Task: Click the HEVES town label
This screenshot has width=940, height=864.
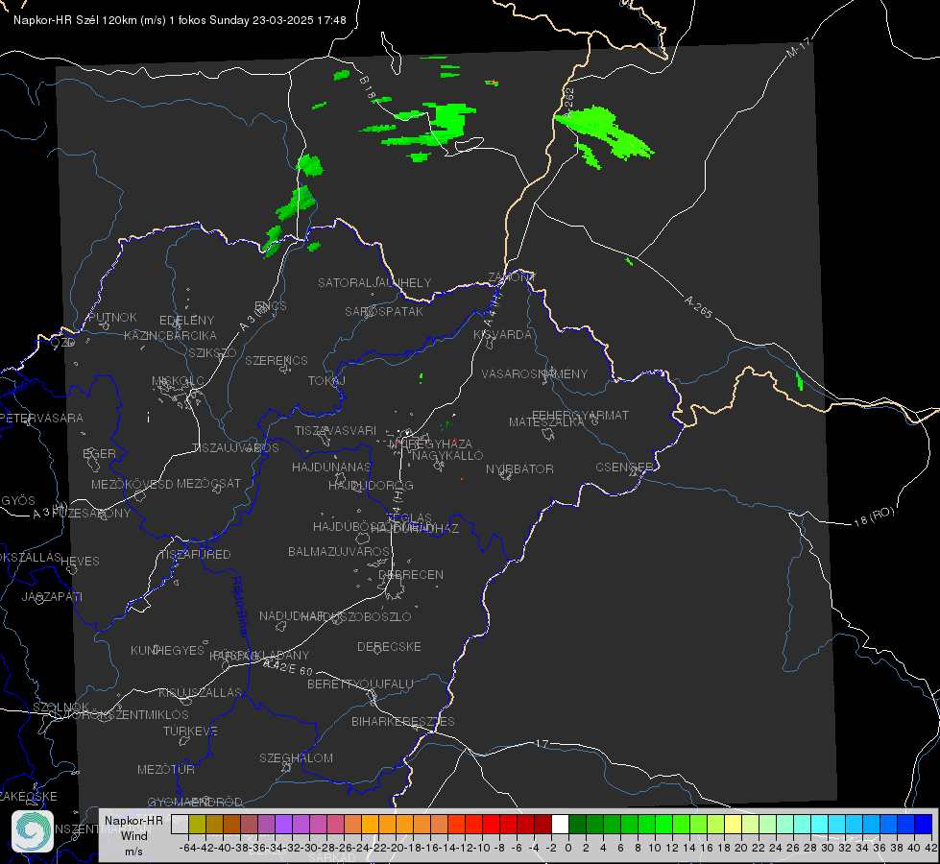Action: (x=81, y=562)
